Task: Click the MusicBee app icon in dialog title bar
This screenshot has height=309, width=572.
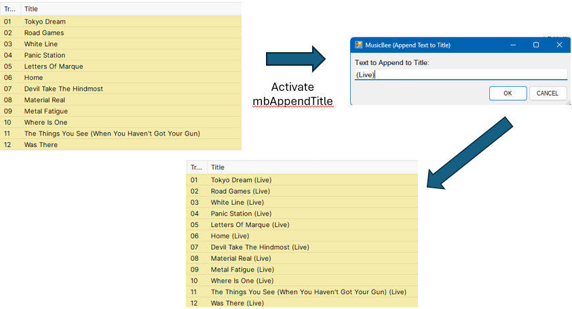Action: pyautogui.click(x=358, y=45)
